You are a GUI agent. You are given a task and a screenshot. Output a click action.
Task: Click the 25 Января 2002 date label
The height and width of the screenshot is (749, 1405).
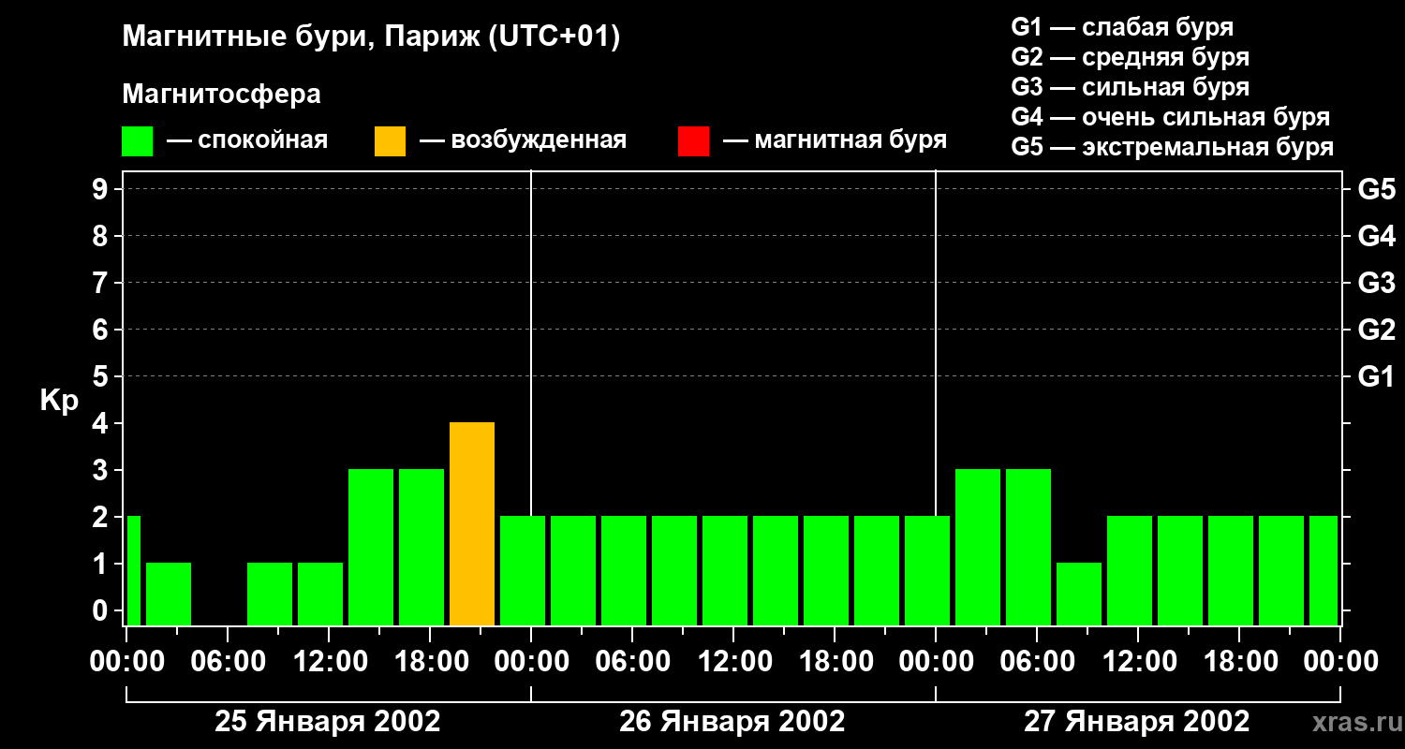coord(328,721)
